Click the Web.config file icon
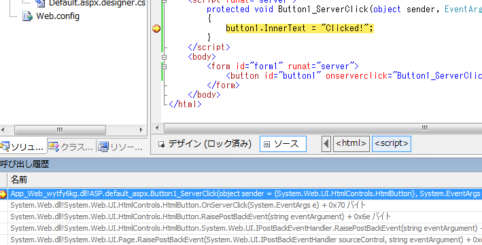The height and width of the screenshot is (245, 482). pos(27,16)
